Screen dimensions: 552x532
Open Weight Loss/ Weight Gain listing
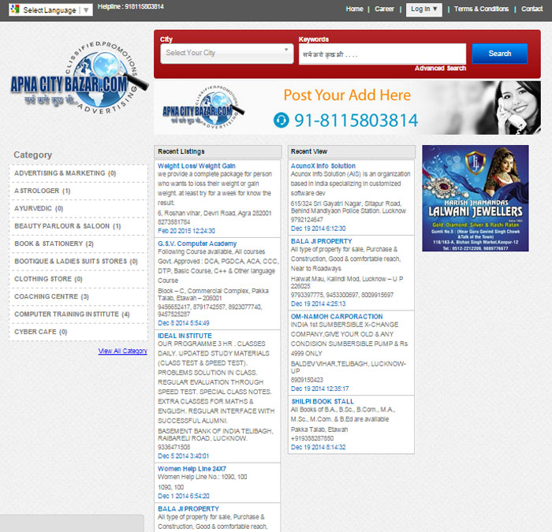point(196,166)
